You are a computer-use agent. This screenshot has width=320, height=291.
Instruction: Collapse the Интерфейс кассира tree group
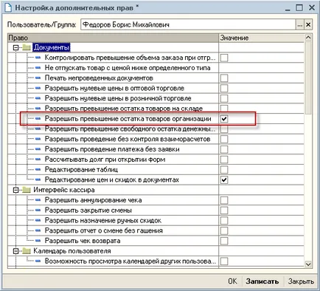pos(16,190)
